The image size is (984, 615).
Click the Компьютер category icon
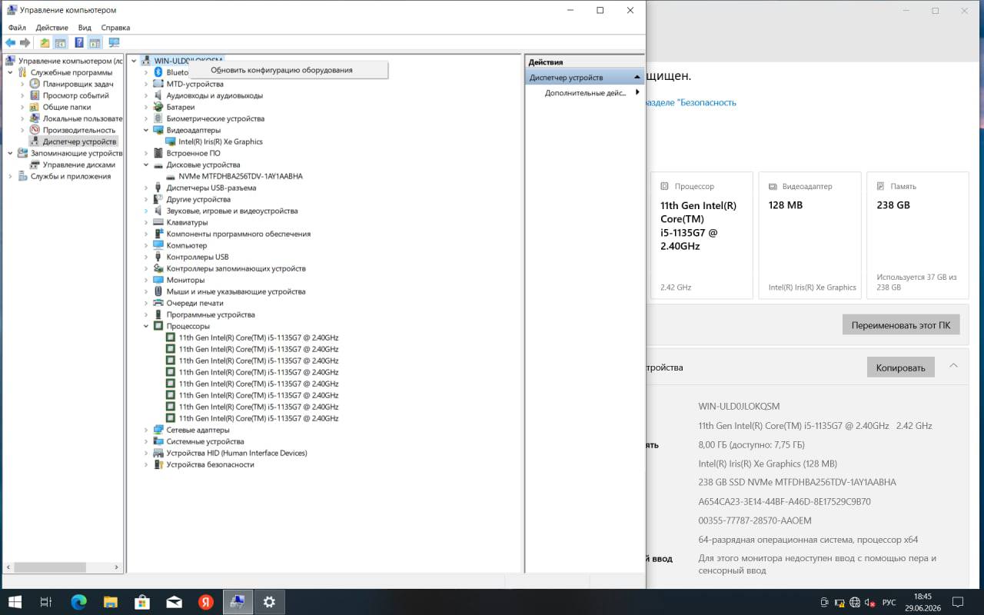[158, 245]
